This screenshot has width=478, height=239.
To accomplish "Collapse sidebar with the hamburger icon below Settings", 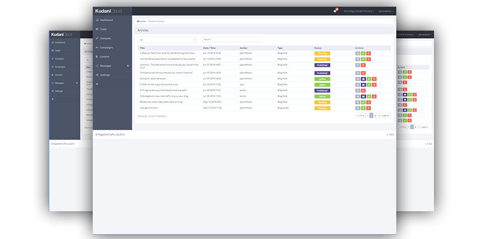I will (x=97, y=84).
